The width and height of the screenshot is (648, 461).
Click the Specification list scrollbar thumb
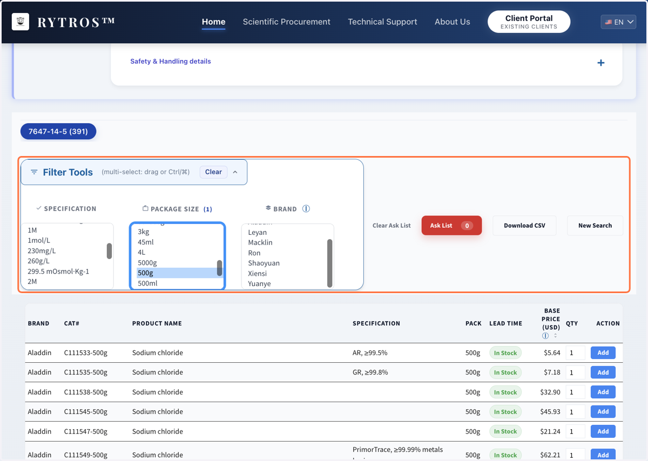(109, 251)
